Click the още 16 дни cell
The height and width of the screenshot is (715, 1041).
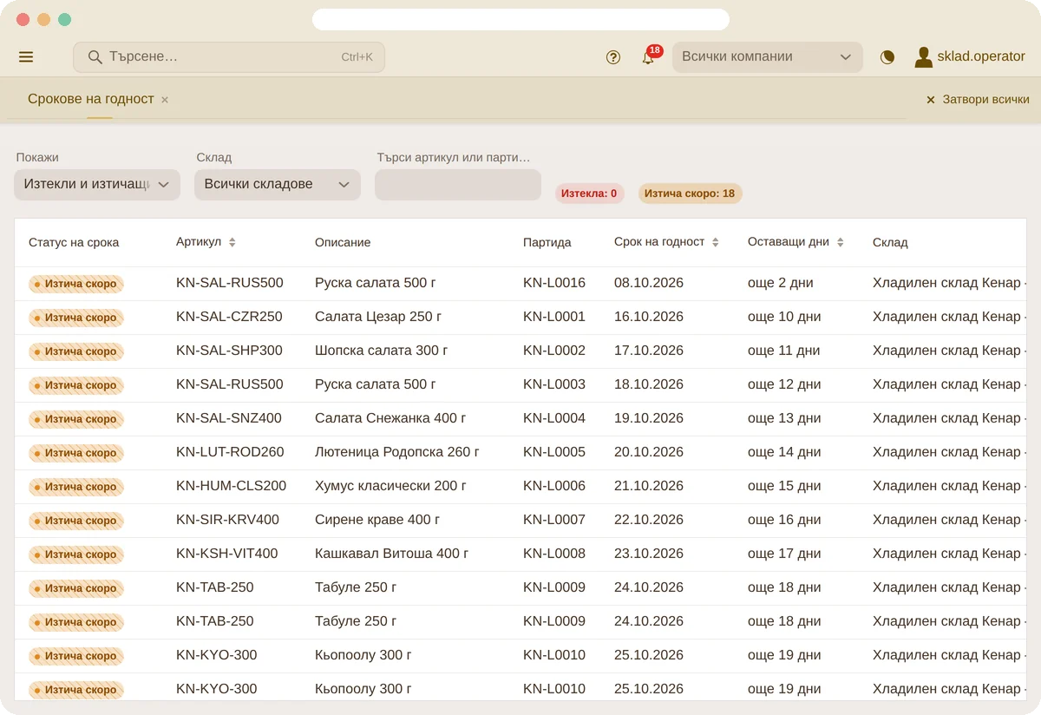tap(784, 520)
